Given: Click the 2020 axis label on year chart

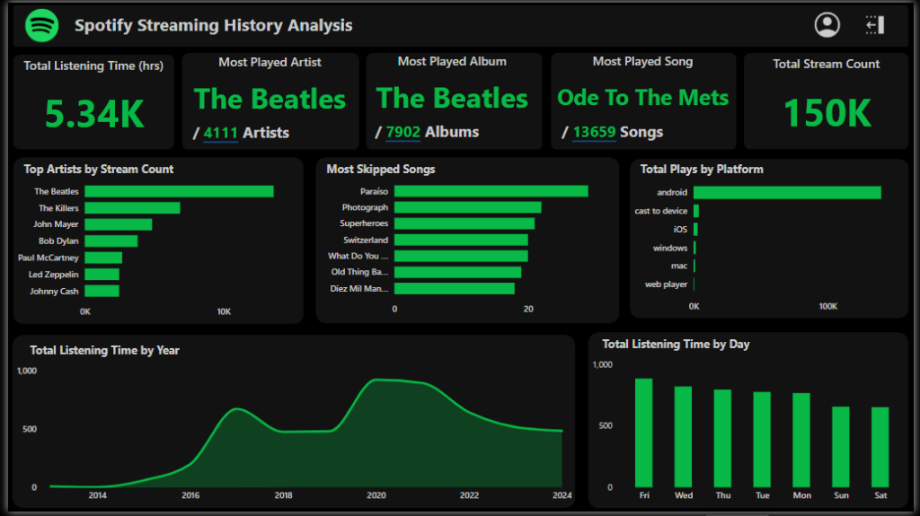Looking at the screenshot, I should 376,495.
